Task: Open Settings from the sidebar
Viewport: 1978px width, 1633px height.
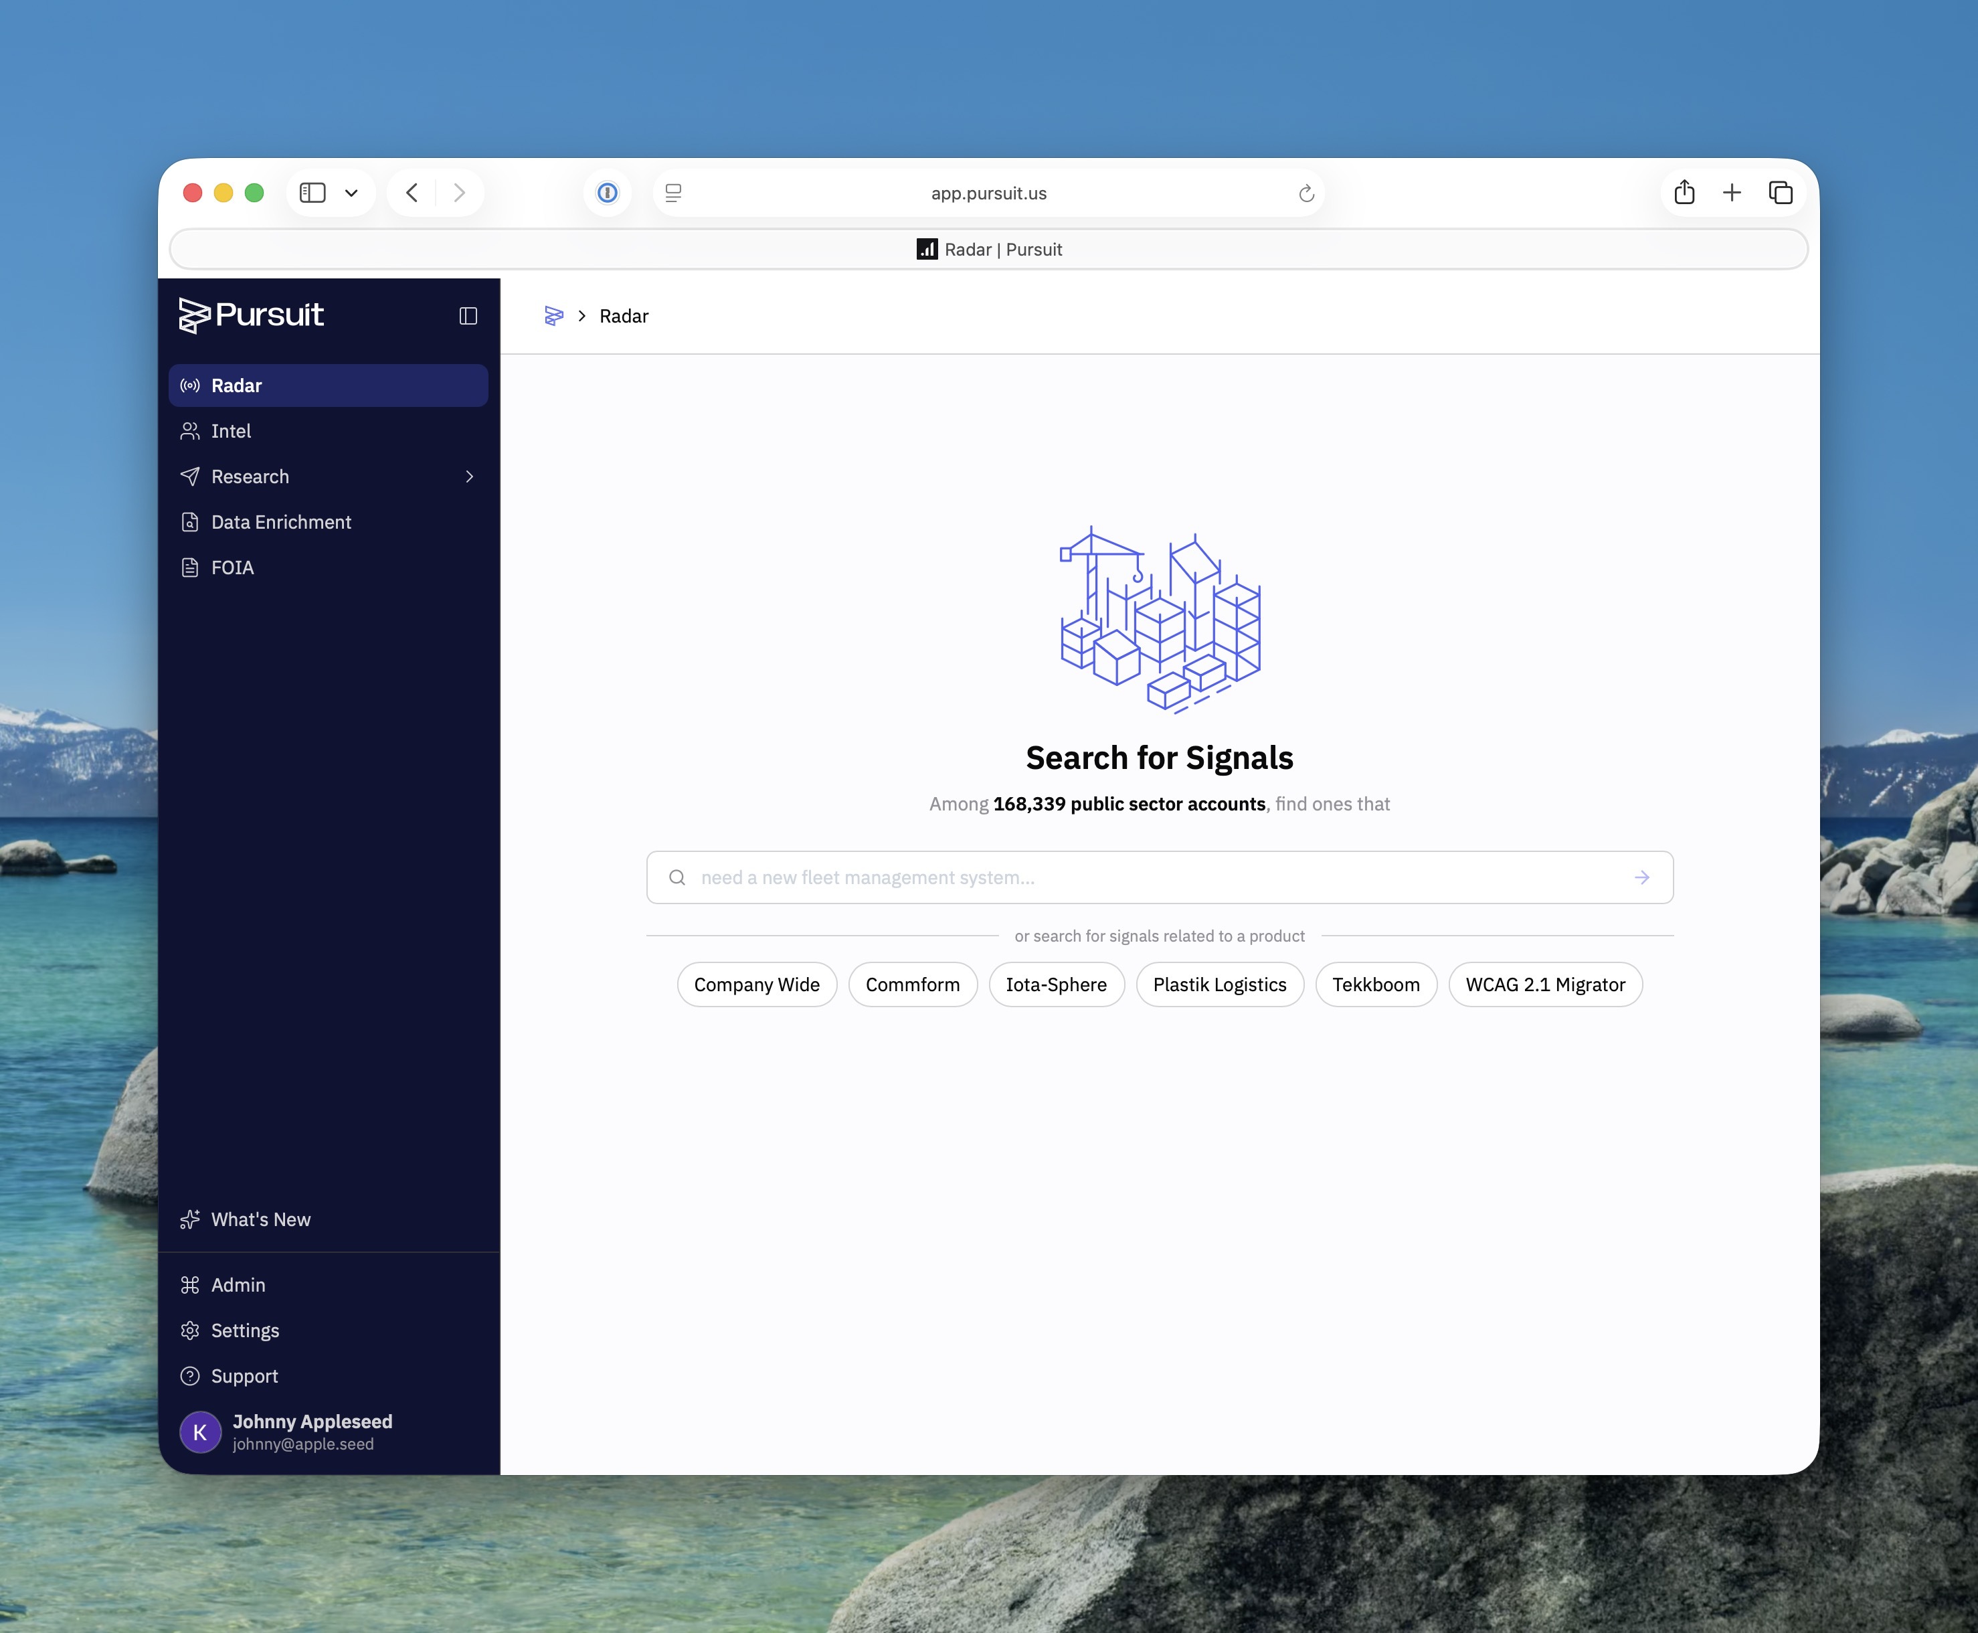Action: (244, 1330)
